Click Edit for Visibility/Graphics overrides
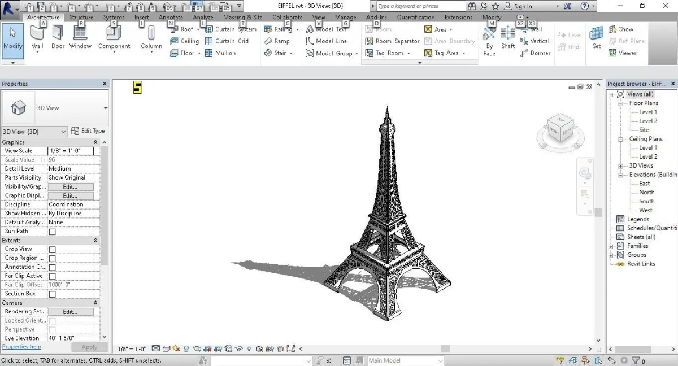The height and width of the screenshot is (366, 678). 70,187
